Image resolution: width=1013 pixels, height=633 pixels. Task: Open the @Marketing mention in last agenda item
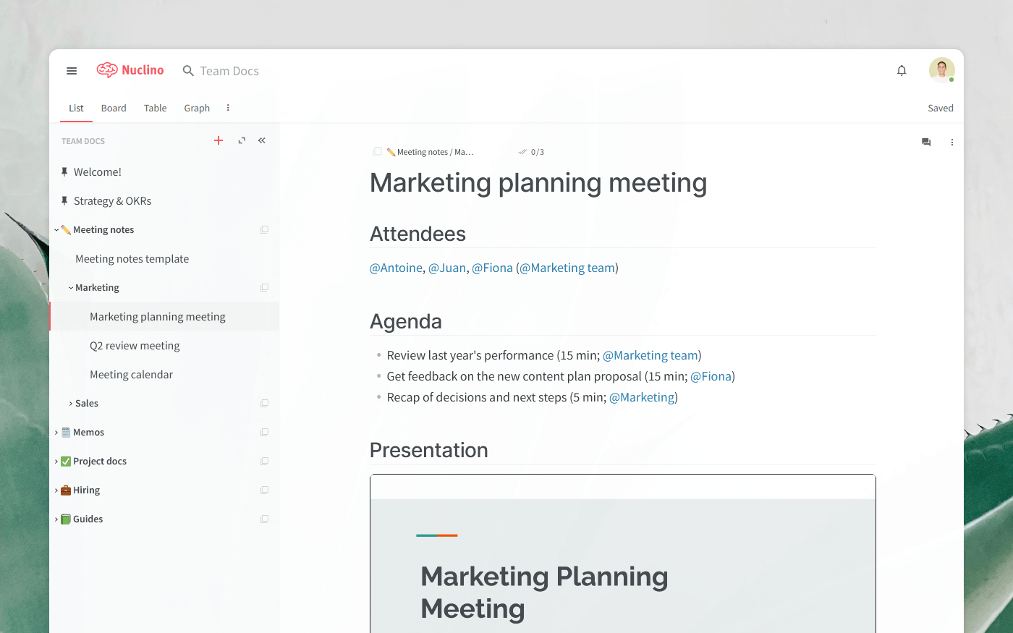(x=642, y=397)
